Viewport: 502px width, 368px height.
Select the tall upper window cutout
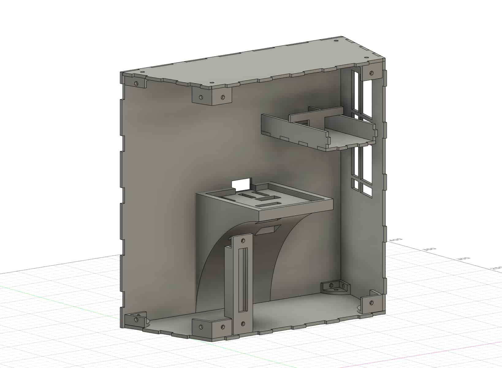(356, 92)
